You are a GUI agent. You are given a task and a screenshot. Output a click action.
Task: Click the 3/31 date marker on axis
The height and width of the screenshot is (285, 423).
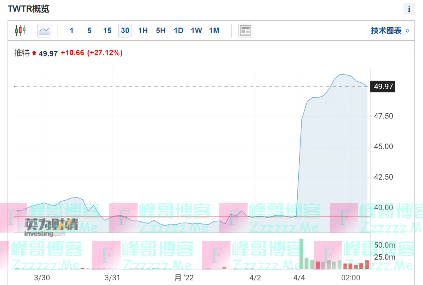[112, 278]
